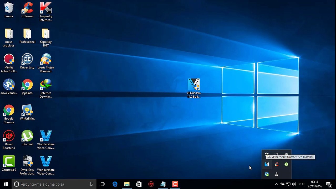The image size is (336, 189).
Task: Select the CCleaner desktop shortcut
Action: (27, 10)
